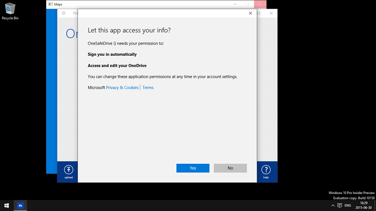Open the Terms link
376x211 pixels.
(148, 87)
